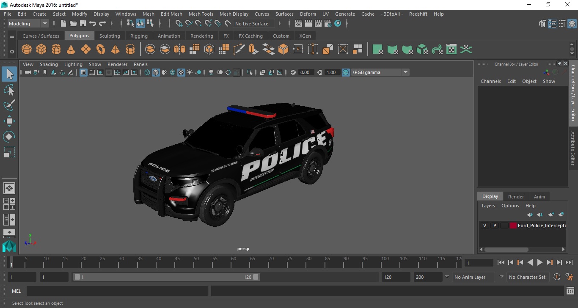Click the animation end time field showing 200
This screenshot has height=308, width=578.
[428, 277]
